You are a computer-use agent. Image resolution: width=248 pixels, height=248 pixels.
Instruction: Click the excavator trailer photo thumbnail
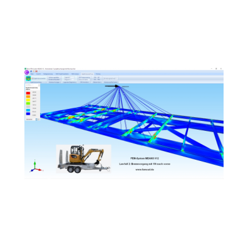point(83,158)
